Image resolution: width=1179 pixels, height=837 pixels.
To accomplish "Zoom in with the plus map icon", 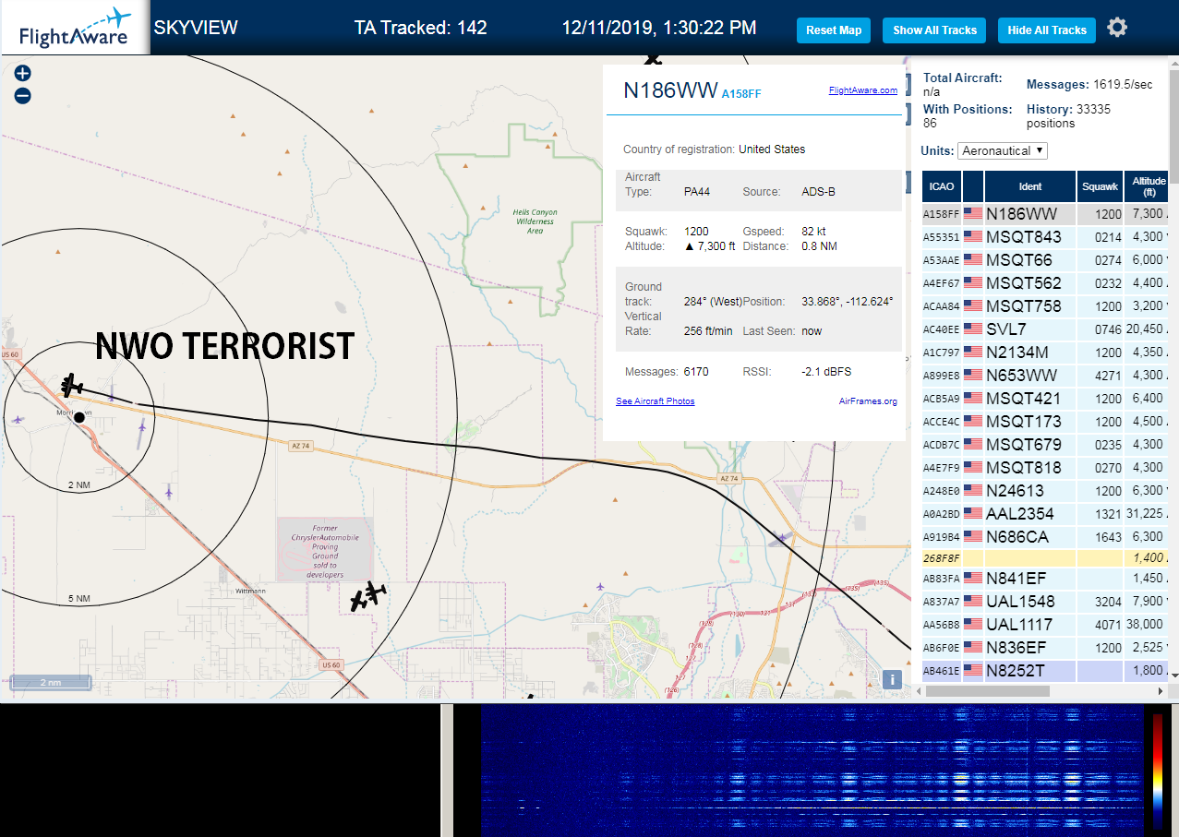I will click(23, 73).
